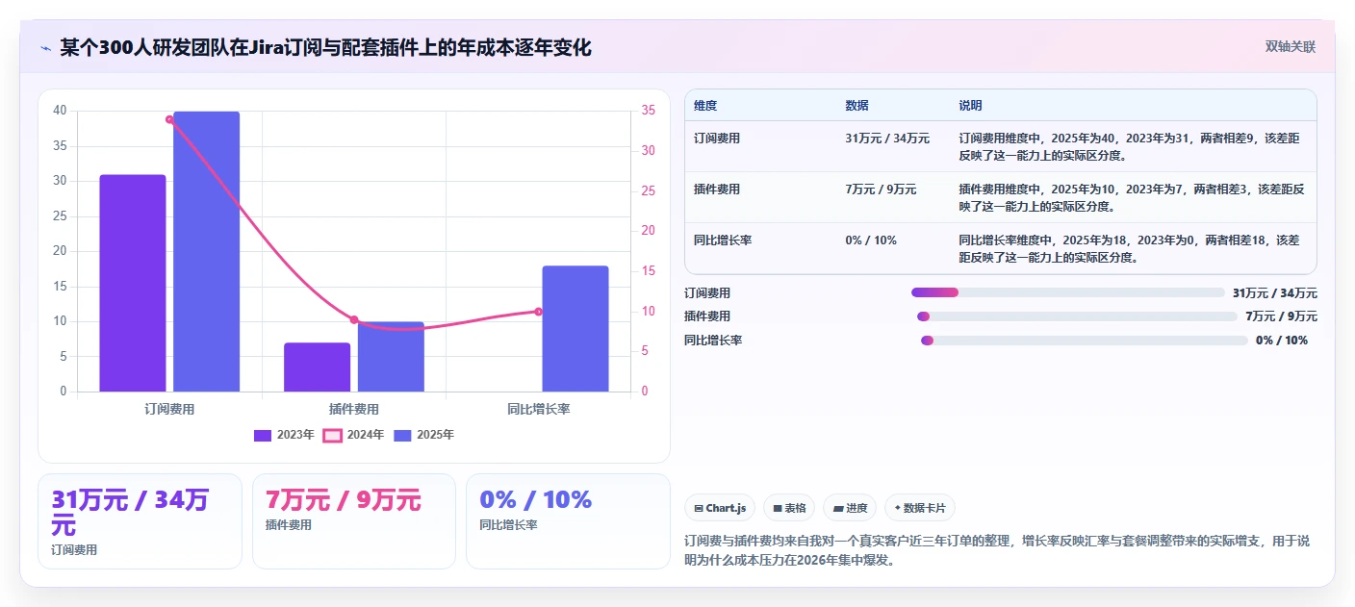Click table cell 0% / 10%
1355x607 pixels.
tap(871, 240)
